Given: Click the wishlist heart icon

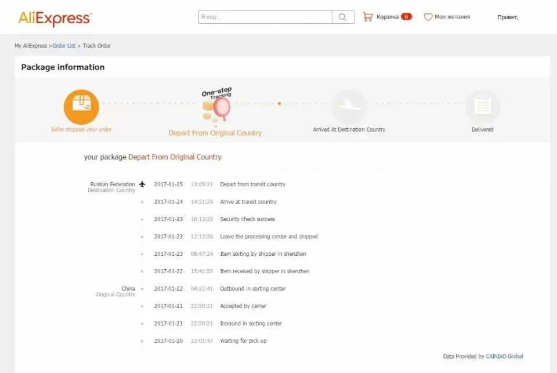Looking at the screenshot, I should click(428, 17).
